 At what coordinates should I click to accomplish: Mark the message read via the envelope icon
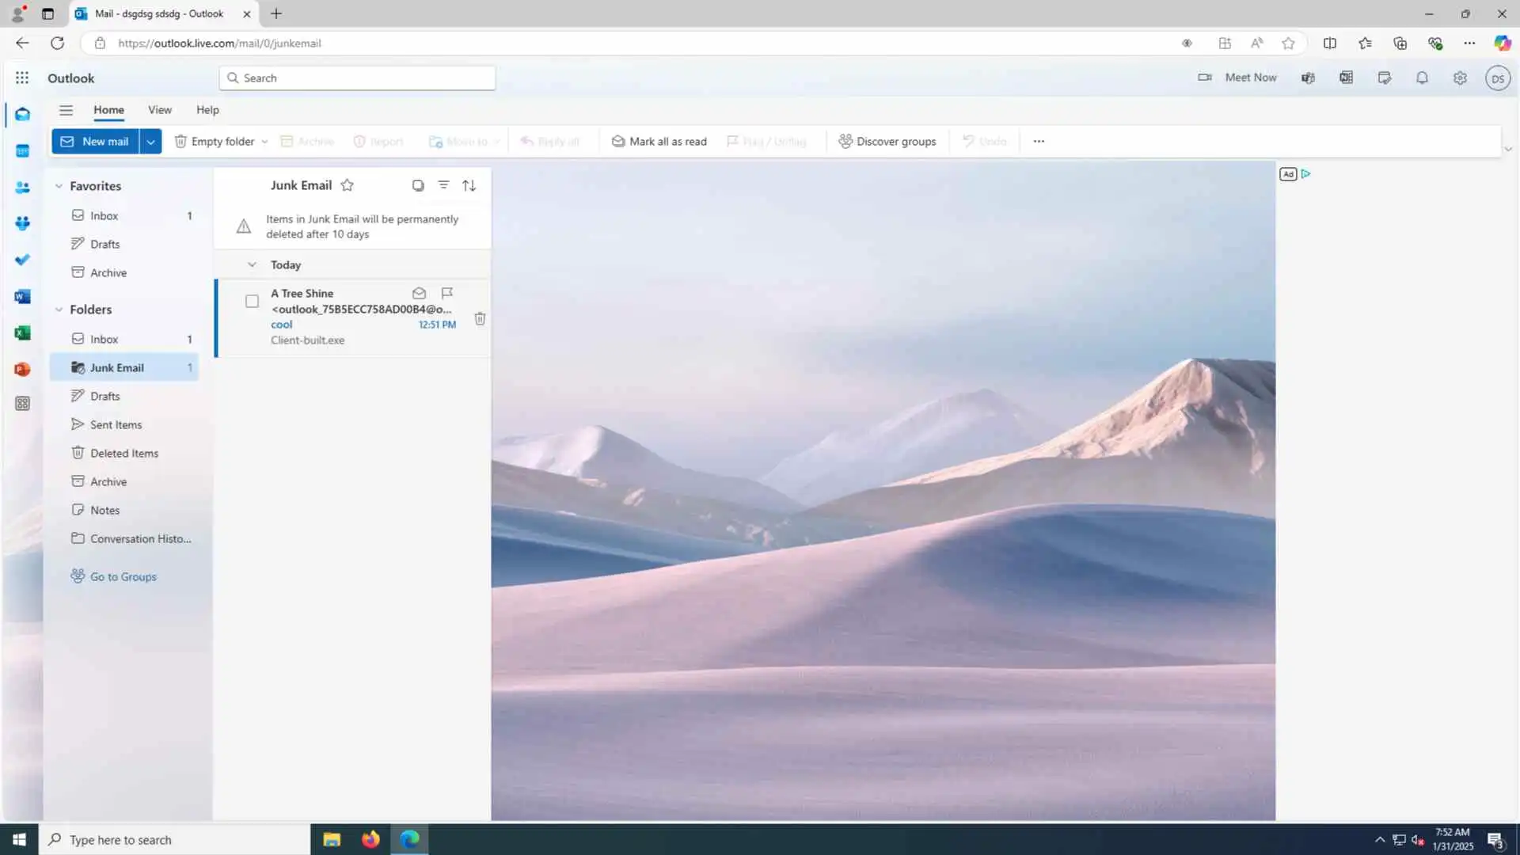419,293
